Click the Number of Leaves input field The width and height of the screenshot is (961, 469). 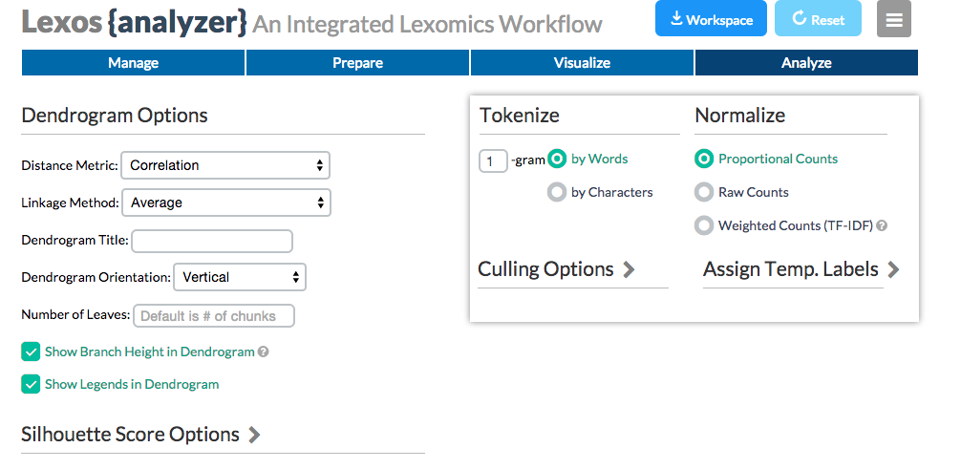214,316
